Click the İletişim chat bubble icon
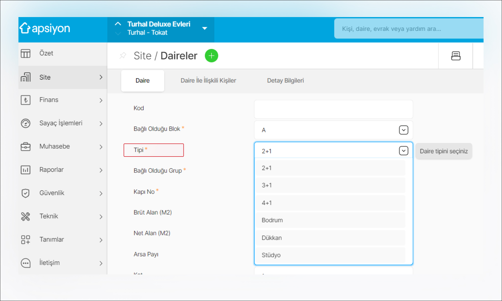Image resolution: width=502 pixels, height=301 pixels. coord(26,263)
